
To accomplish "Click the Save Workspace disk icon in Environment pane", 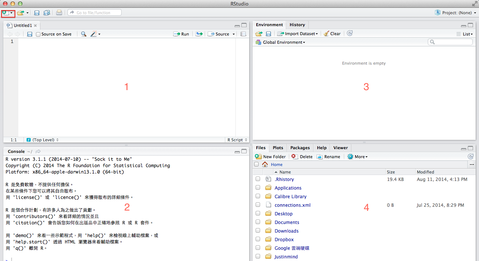I will click(x=268, y=34).
